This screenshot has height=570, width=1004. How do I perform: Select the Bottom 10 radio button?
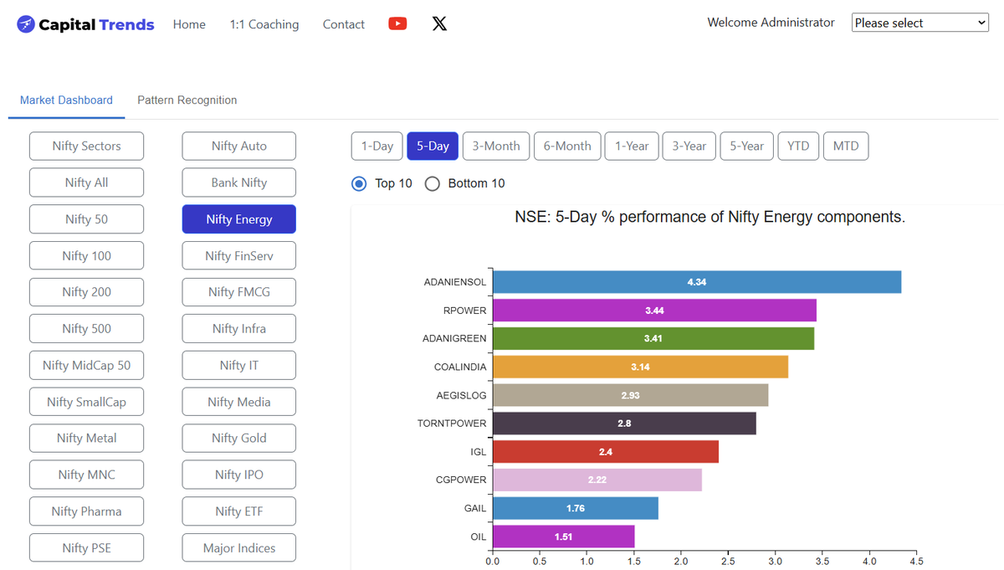click(432, 183)
